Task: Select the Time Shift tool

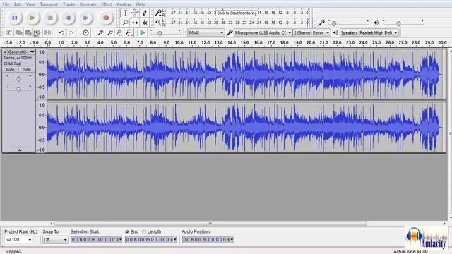Action: tap(135, 23)
